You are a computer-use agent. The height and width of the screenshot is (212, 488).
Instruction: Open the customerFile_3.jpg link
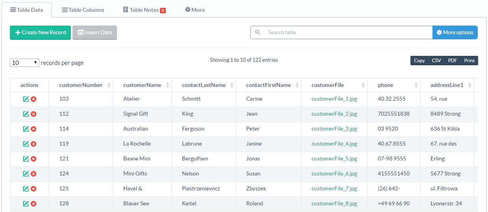pyautogui.click(x=334, y=129)
